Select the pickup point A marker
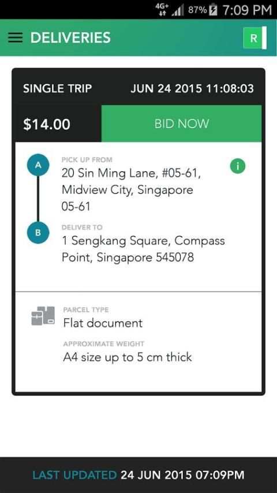Image resolution: width=277 pixels, height=493 pixels. pyautogui.click(x=38, y=165)
